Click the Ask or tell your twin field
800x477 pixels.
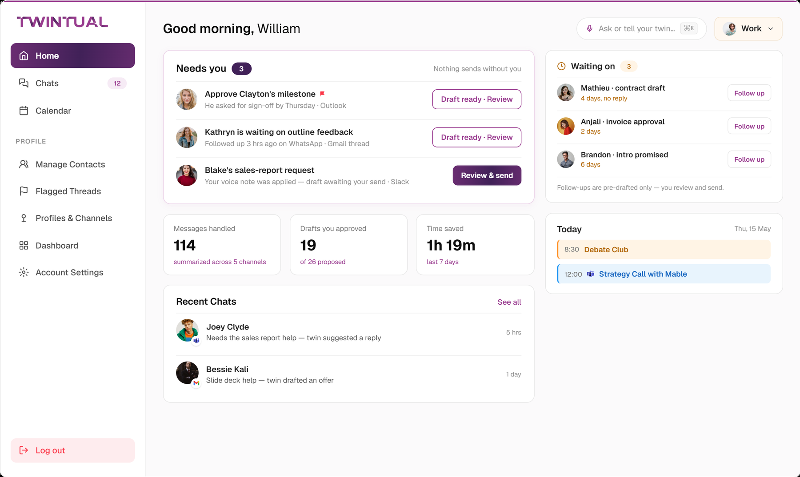(x=641, y=28)
